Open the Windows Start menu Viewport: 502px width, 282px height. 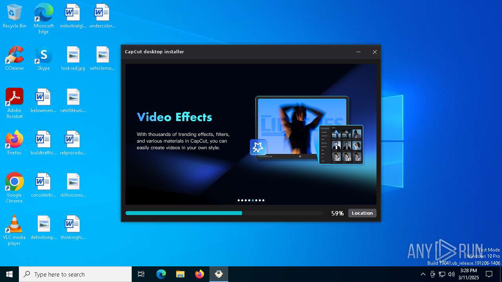pos(9,274)
